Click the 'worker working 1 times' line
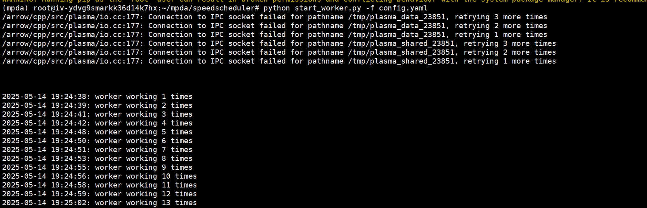 click(97, 97)
